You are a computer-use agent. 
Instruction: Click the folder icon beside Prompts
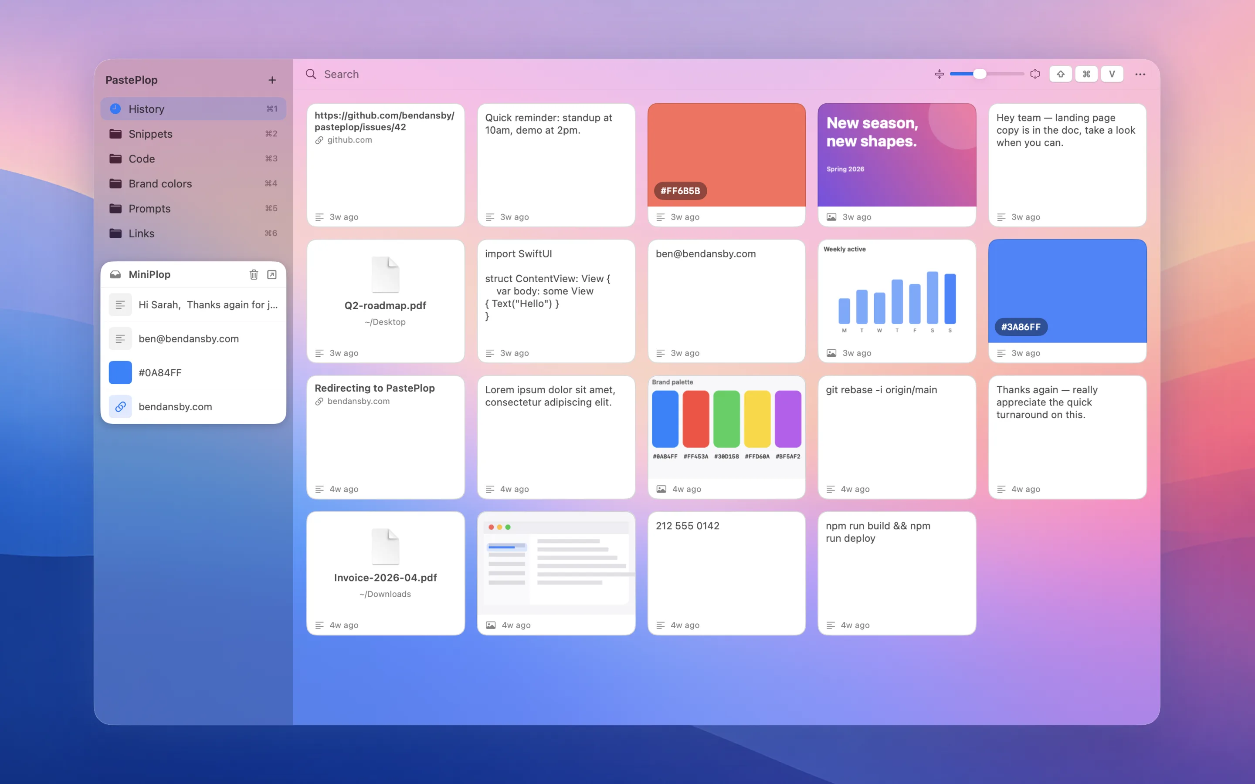(115, 209)
